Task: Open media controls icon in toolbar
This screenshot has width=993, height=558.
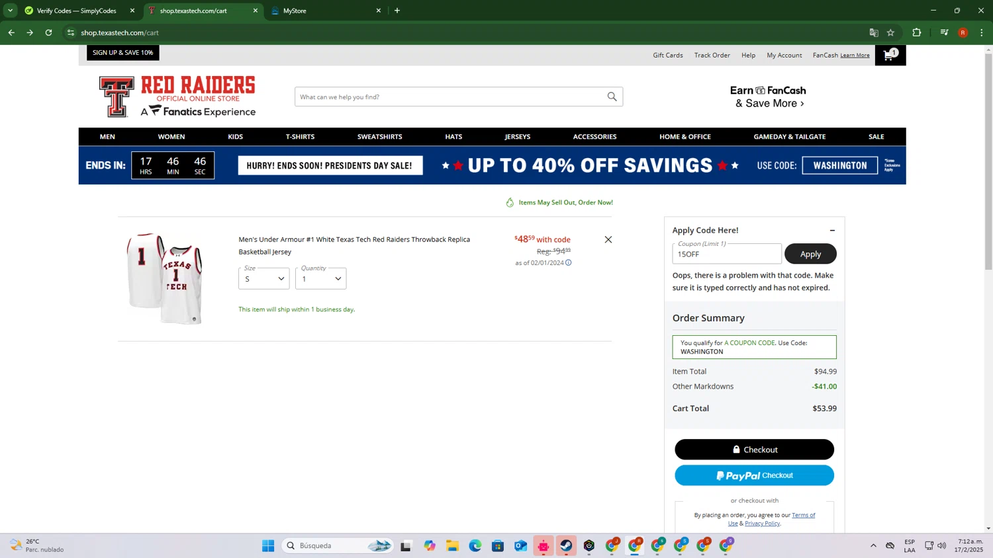Action: click(x=944, y=32)
